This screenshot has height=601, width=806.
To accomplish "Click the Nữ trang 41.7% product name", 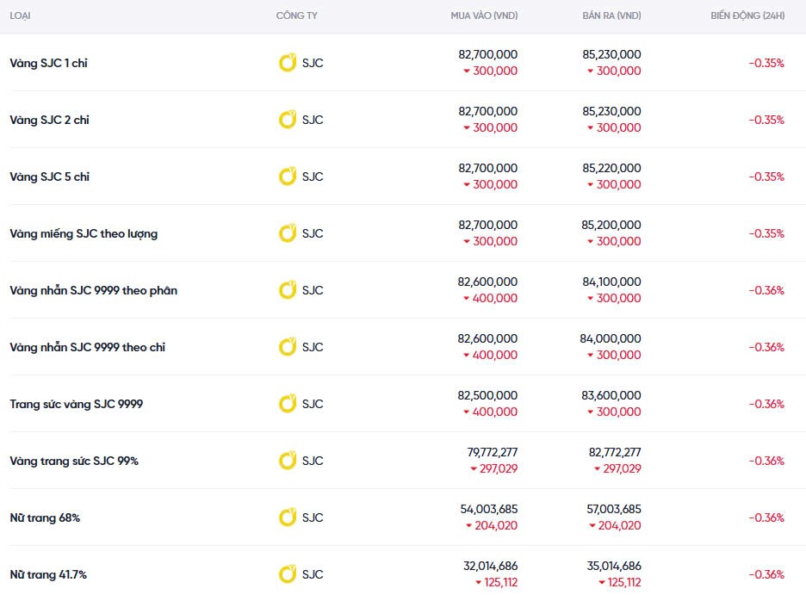I will pos(48,574).
